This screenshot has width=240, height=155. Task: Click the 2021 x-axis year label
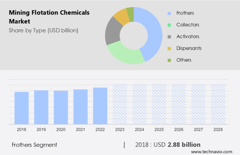coord(80,130)
